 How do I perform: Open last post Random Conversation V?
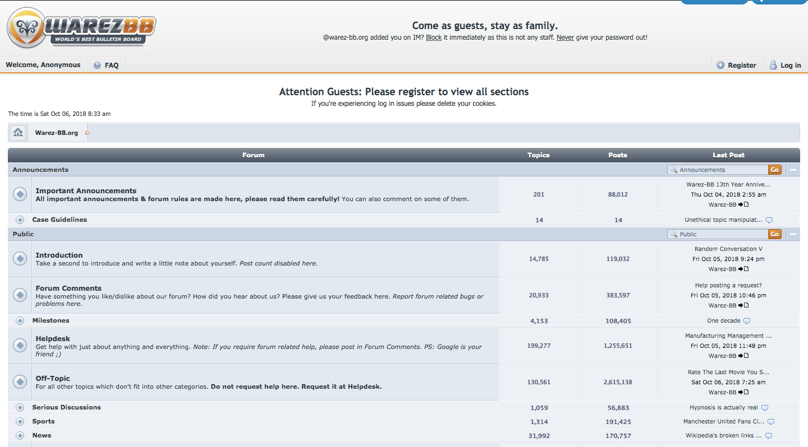728,249
